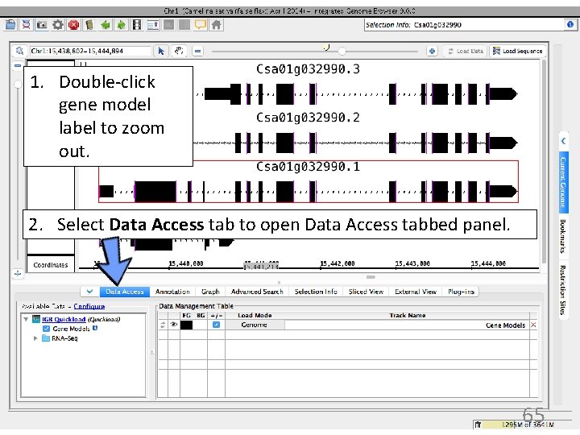Click the yellow speech bubble icon
The height and width of the screenshot is (435, 580).
tap(200, 25)
